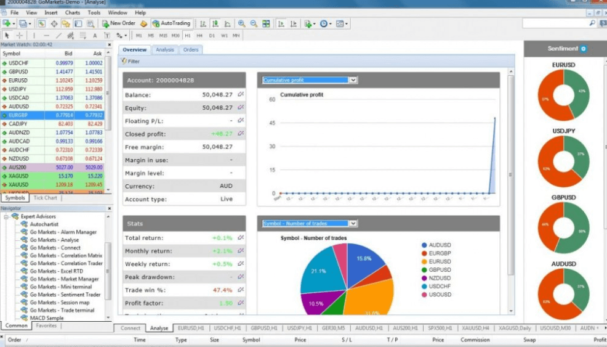Click the Zoom In magnifier icon

coord(241,23)
